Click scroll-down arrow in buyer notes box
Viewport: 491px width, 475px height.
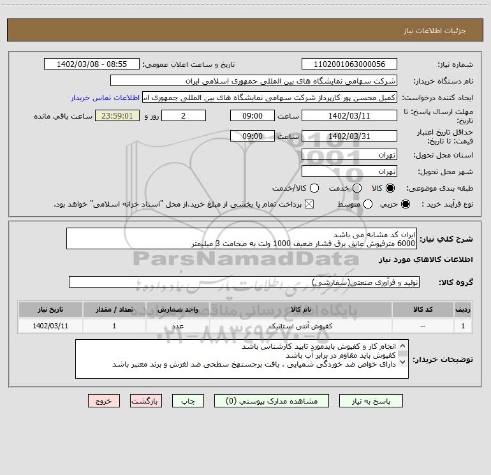[403, 362]
